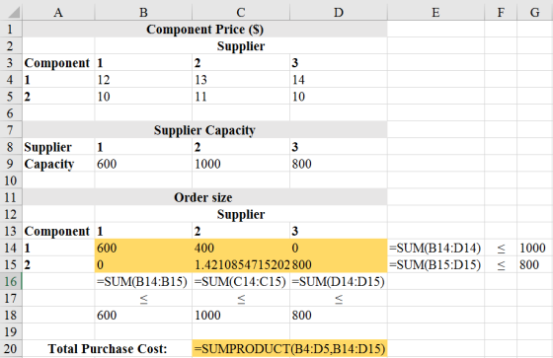This screenshot has height=358, width=553.
Task: Select order size cell containing 400
Action: (x=241, y=248)
